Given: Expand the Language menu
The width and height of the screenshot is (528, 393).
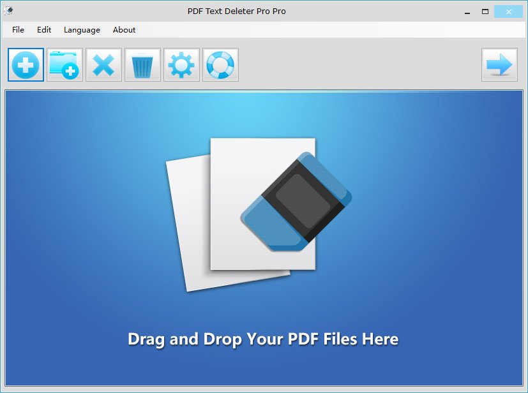Looking at the screenshot, I should (82, 30).
